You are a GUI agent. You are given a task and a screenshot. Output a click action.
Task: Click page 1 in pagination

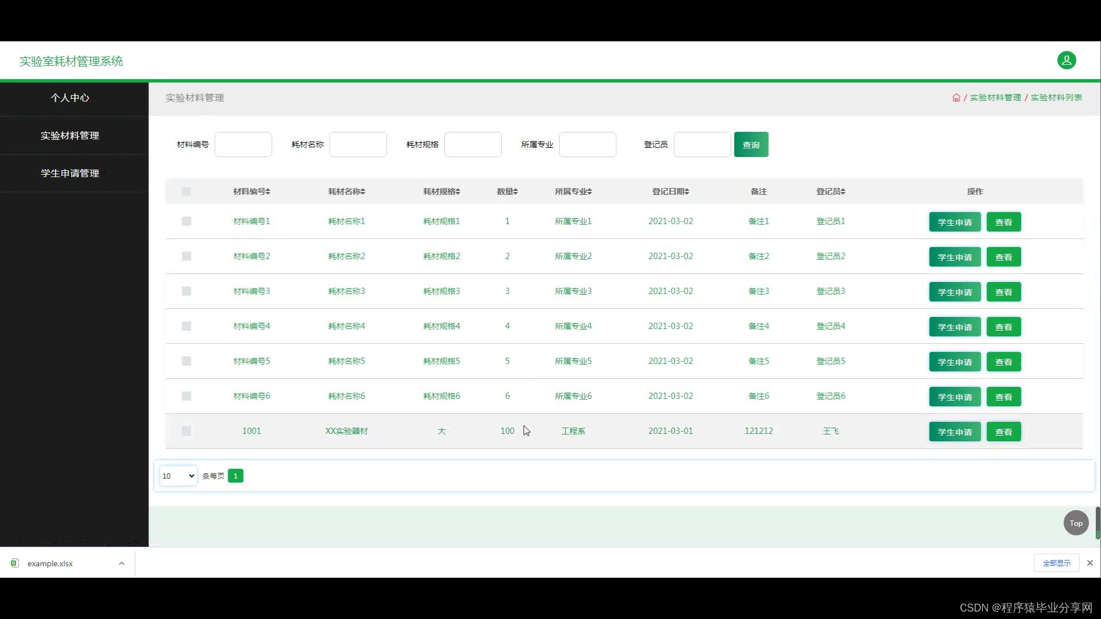(x=235, y=476)
